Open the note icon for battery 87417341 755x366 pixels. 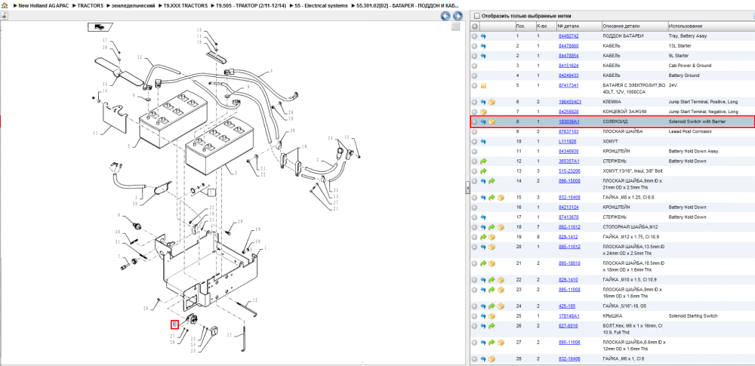483,86
